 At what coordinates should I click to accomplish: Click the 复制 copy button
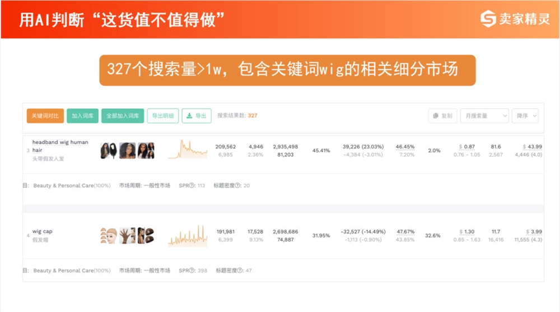click(x=442, y=116)
